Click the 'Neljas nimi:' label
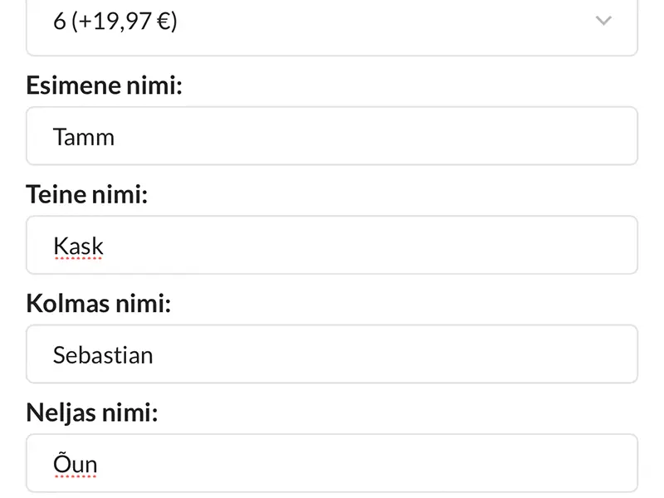This screenshot has height=498, width=664. pos(92,413)
